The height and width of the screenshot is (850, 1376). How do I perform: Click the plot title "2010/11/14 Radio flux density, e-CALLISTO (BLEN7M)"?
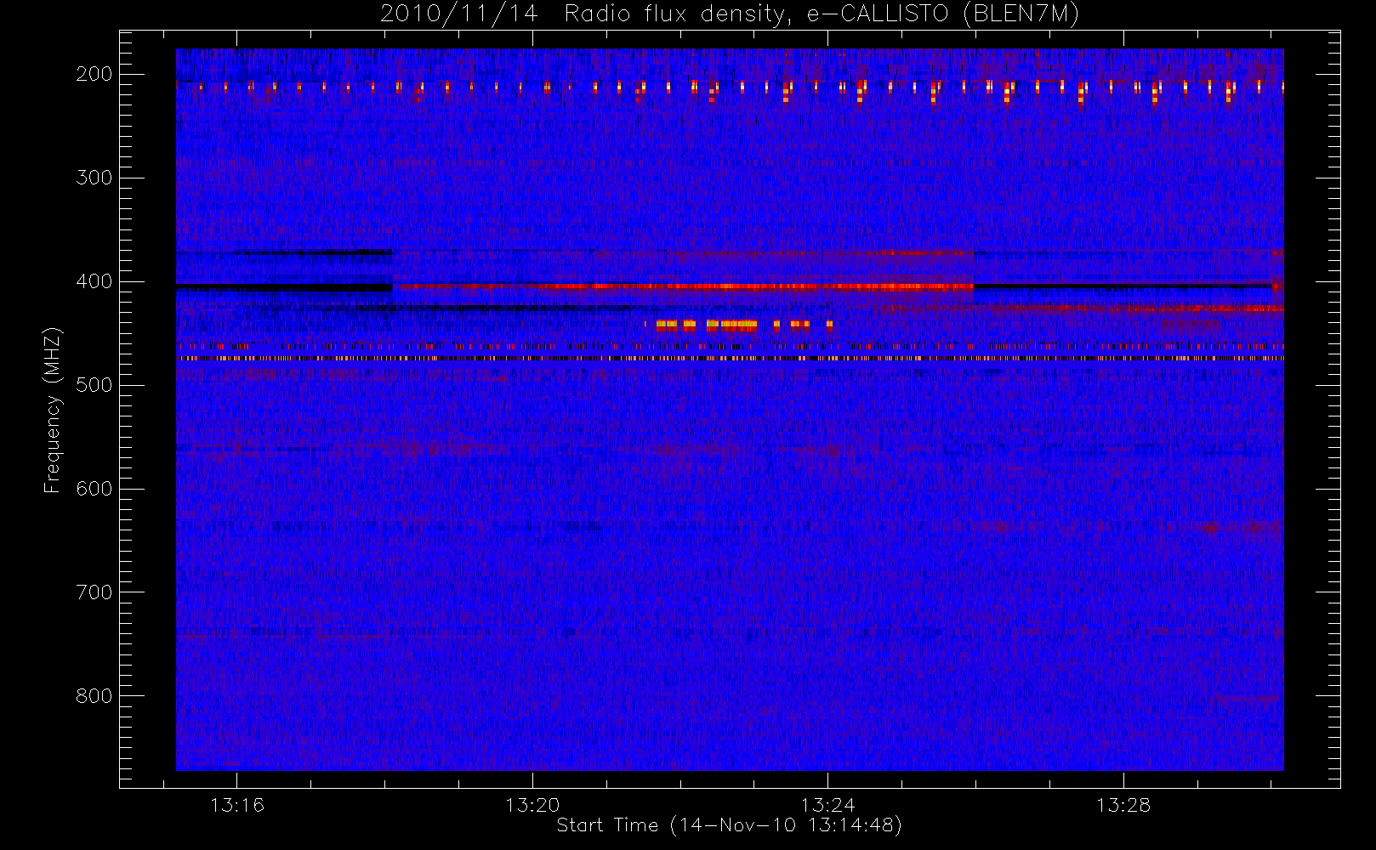pos(729,14)
